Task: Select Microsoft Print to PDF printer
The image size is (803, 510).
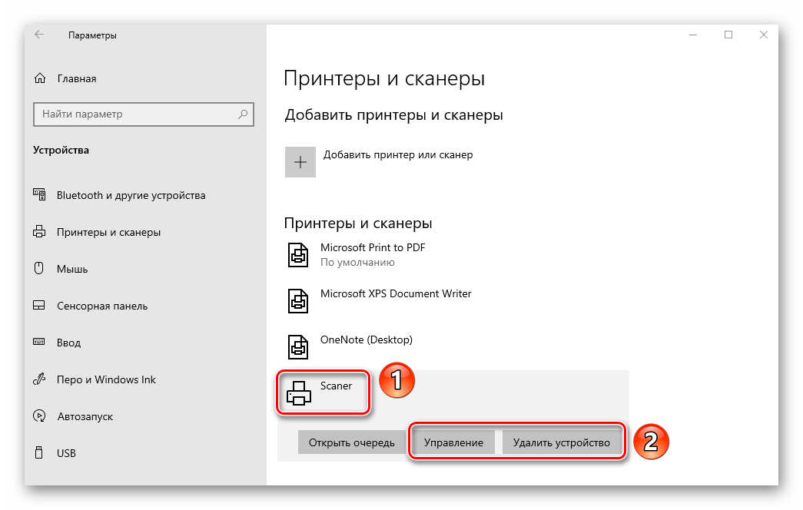Action: pos(372,254)
